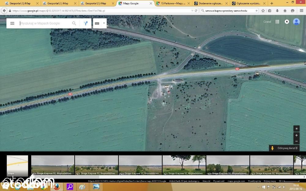Open the Google apps grid icon
306x191 pixels.
tap(277, 22)
